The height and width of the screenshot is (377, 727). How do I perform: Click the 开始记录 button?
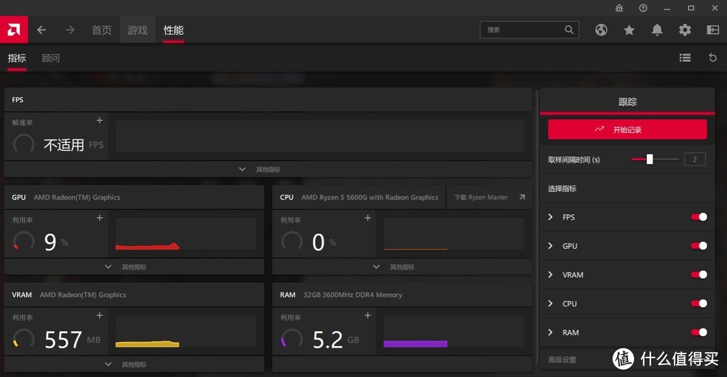[x=627, y=130]
